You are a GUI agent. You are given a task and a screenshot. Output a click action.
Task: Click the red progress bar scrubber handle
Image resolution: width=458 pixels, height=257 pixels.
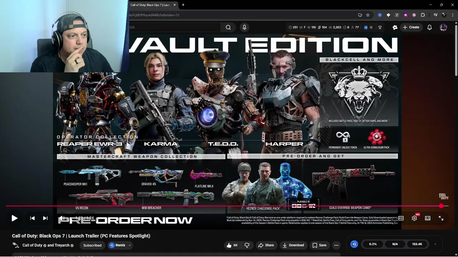click(441, 206)
